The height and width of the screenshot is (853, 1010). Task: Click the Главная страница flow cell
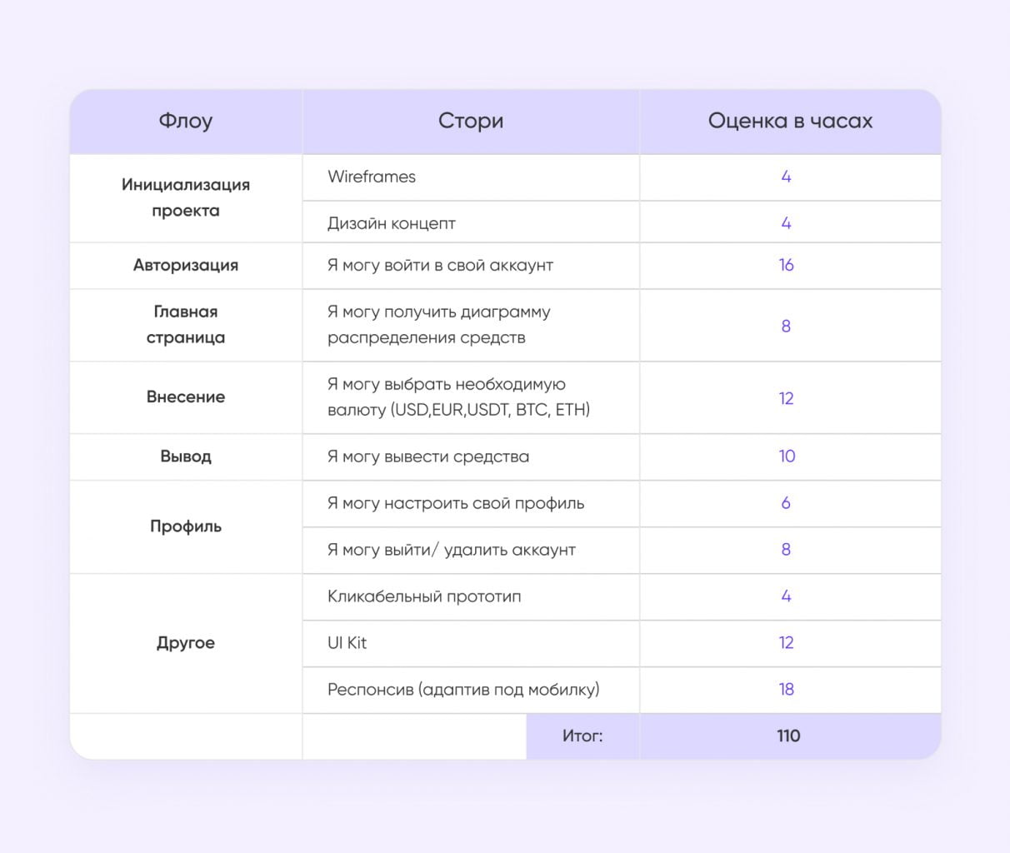(x=186, y=325)
